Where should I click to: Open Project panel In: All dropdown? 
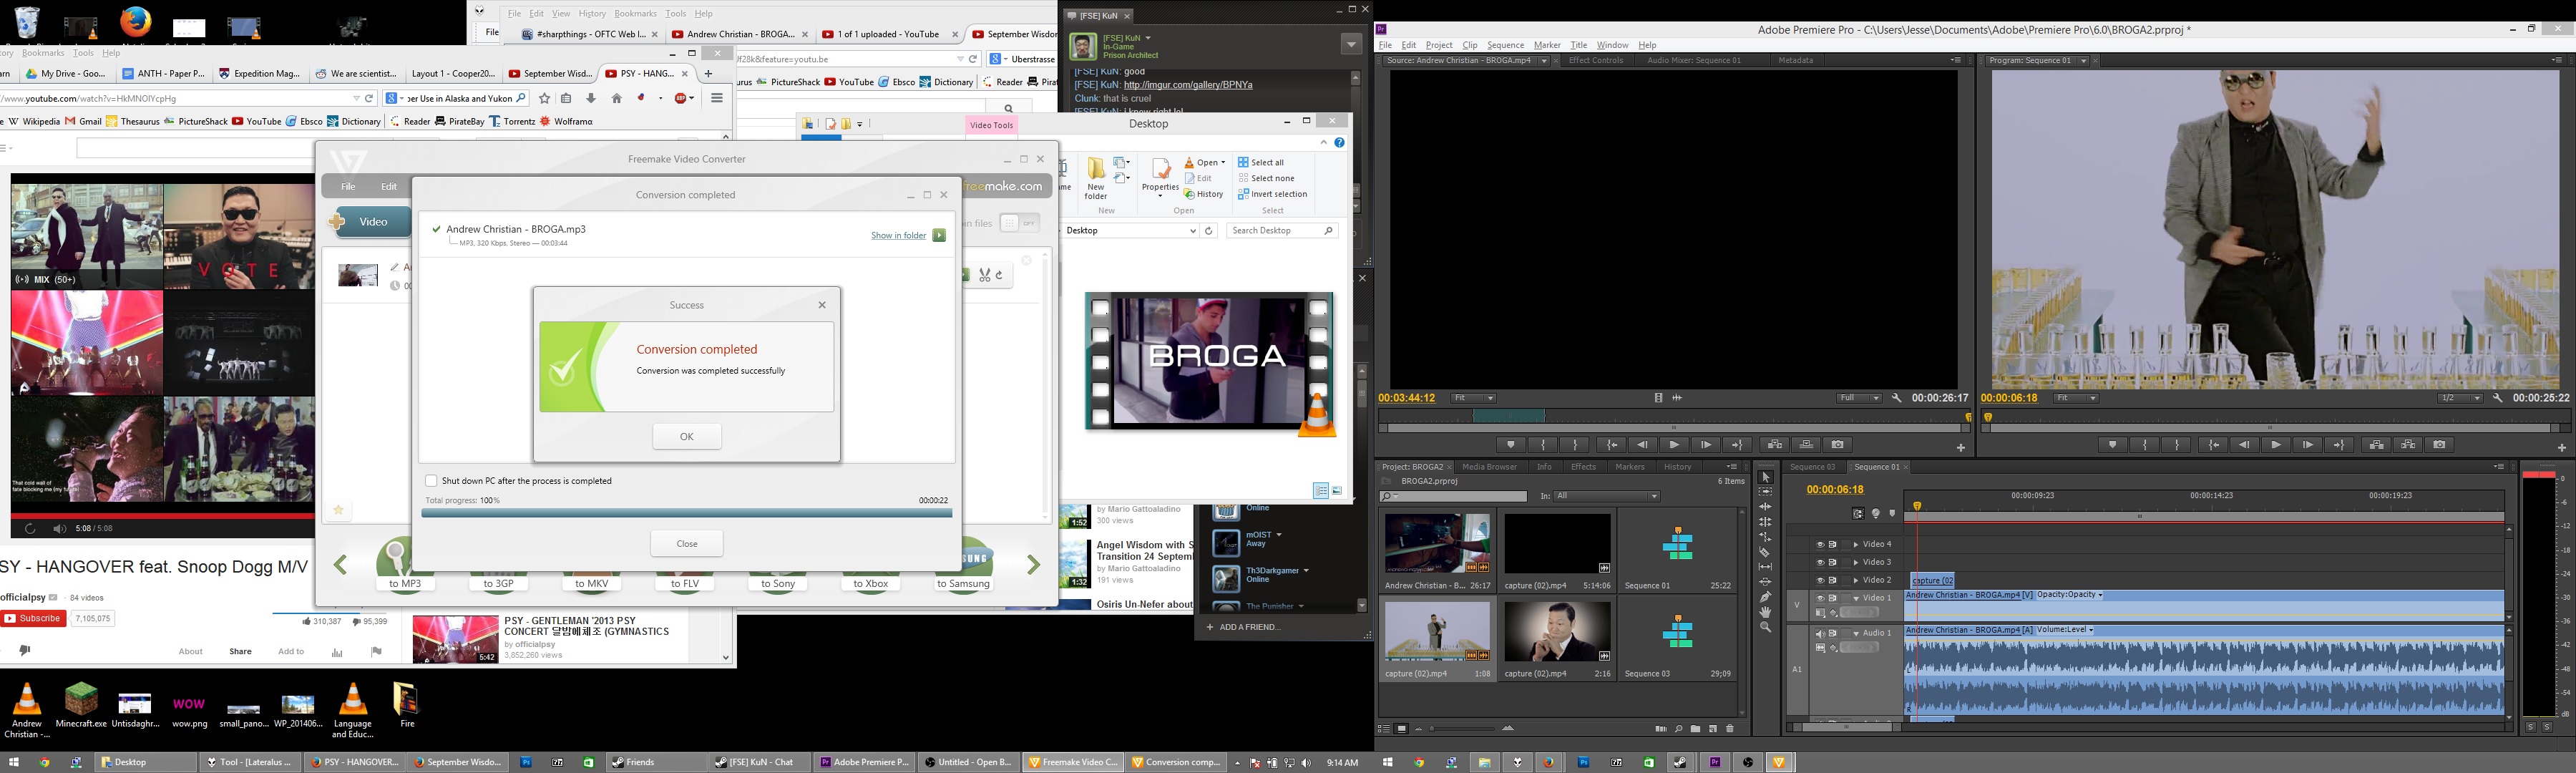pos(1607,496)
